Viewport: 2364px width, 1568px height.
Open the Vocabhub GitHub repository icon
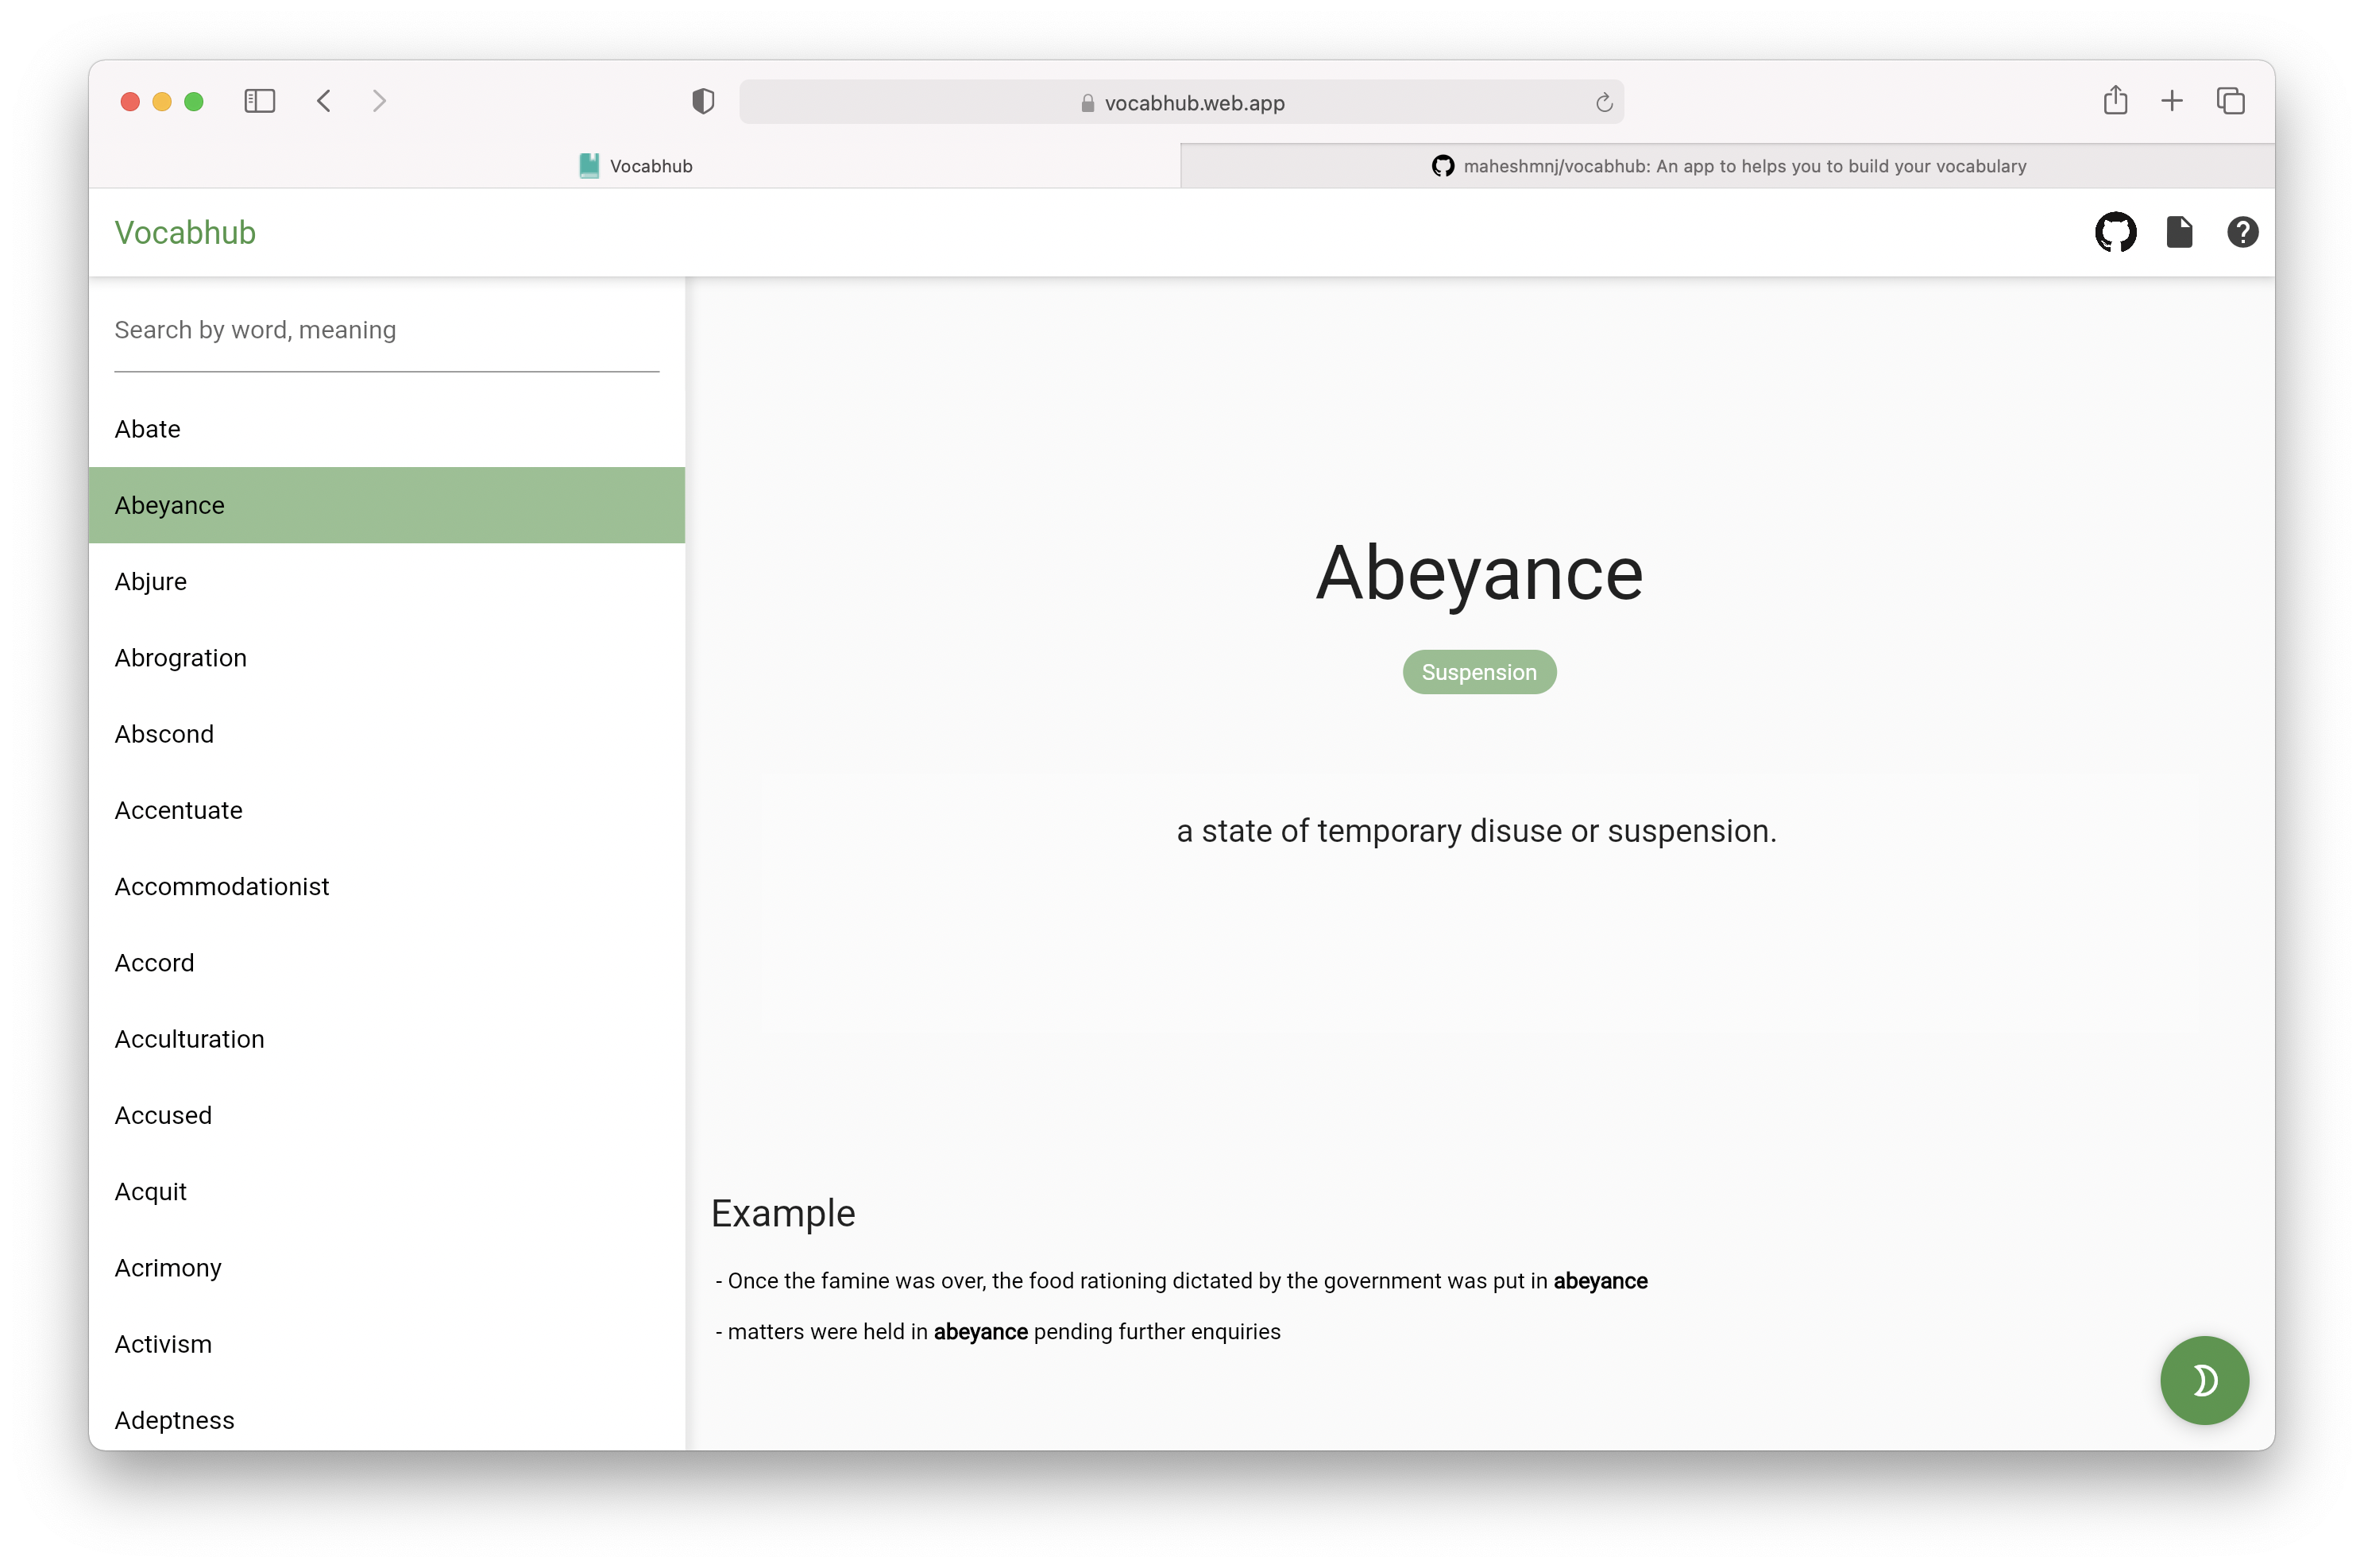click(x=2115, y=232)
